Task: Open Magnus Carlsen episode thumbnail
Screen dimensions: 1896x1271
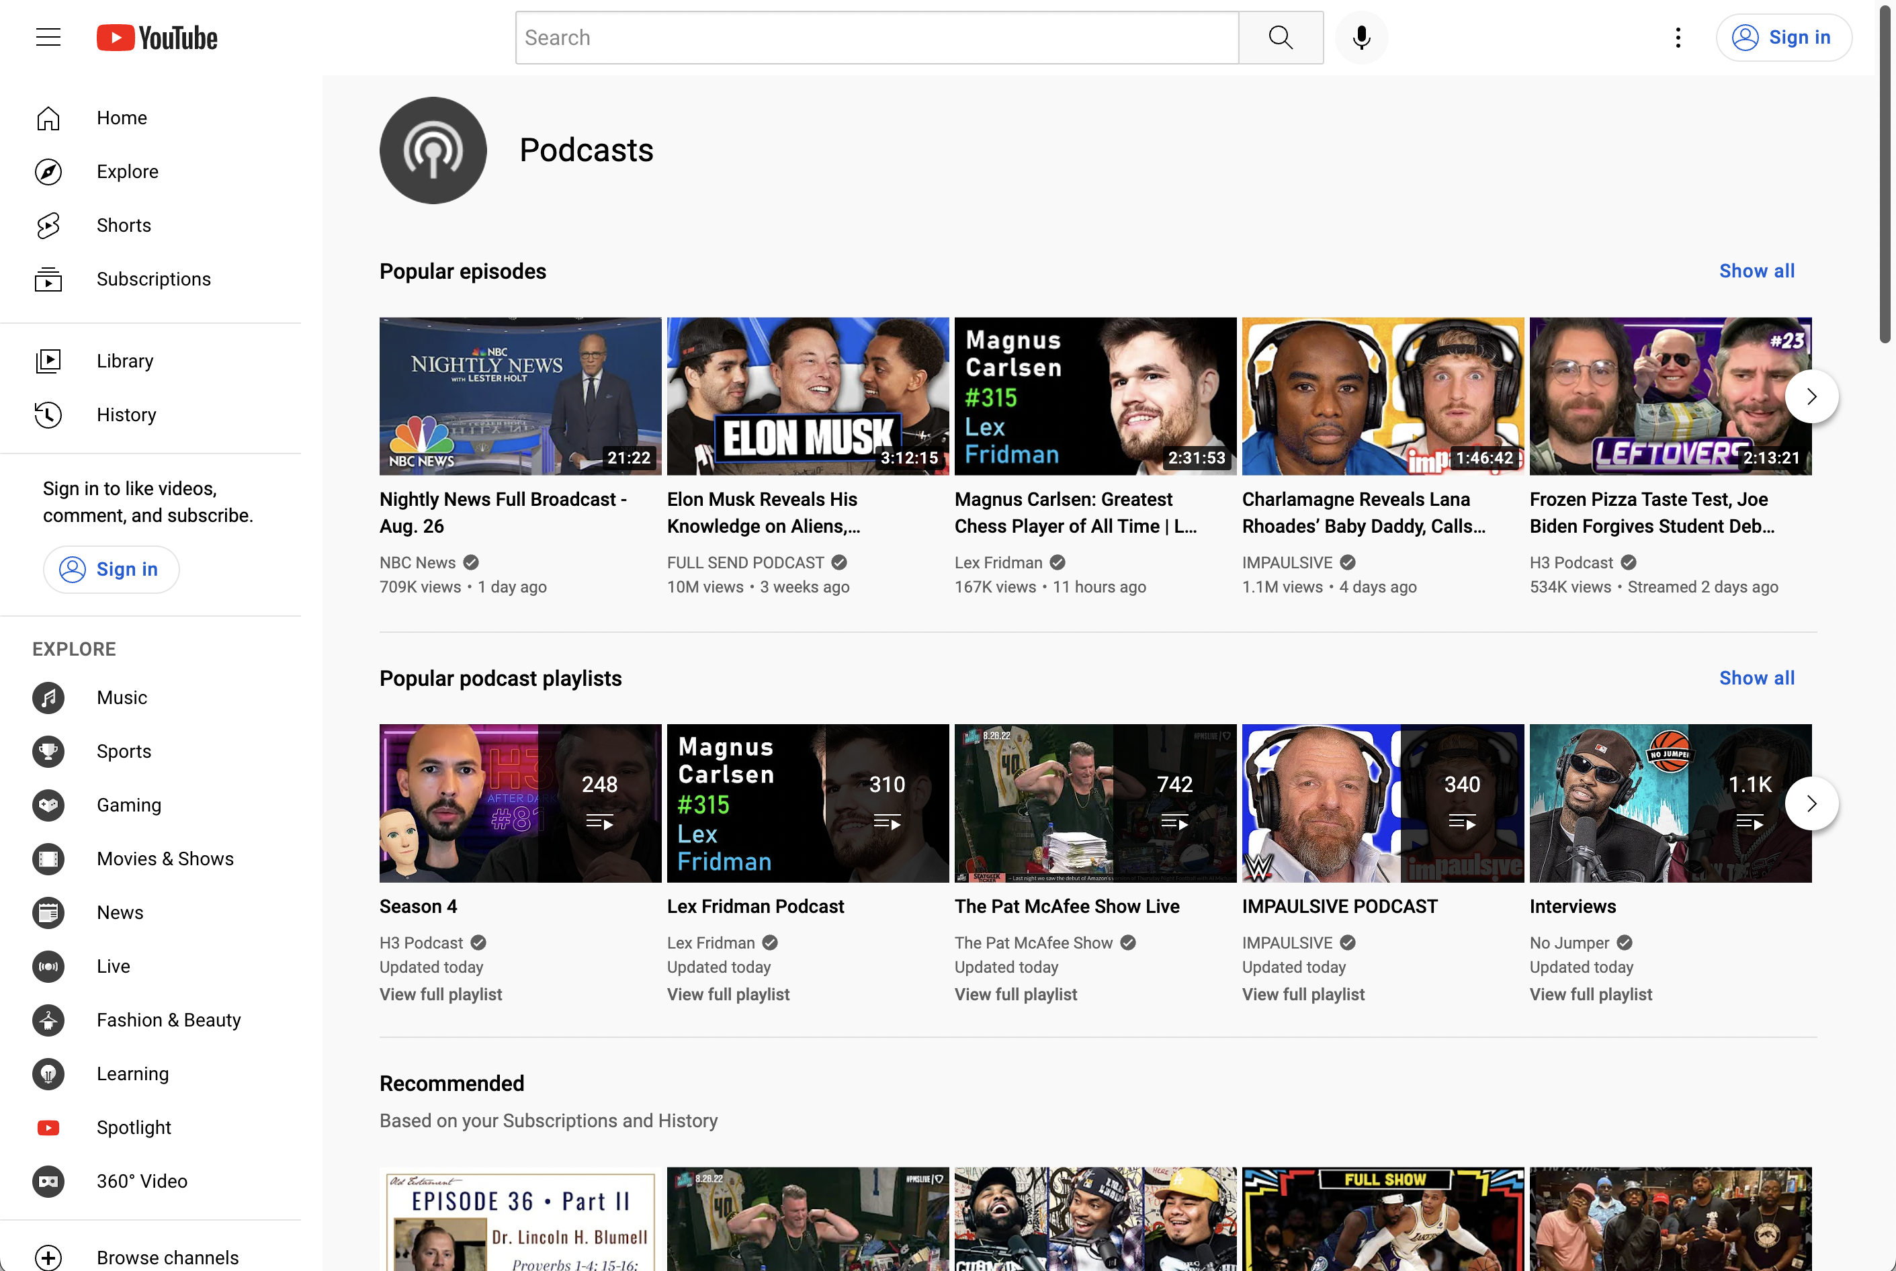Action: click(x=1096, y=396)
